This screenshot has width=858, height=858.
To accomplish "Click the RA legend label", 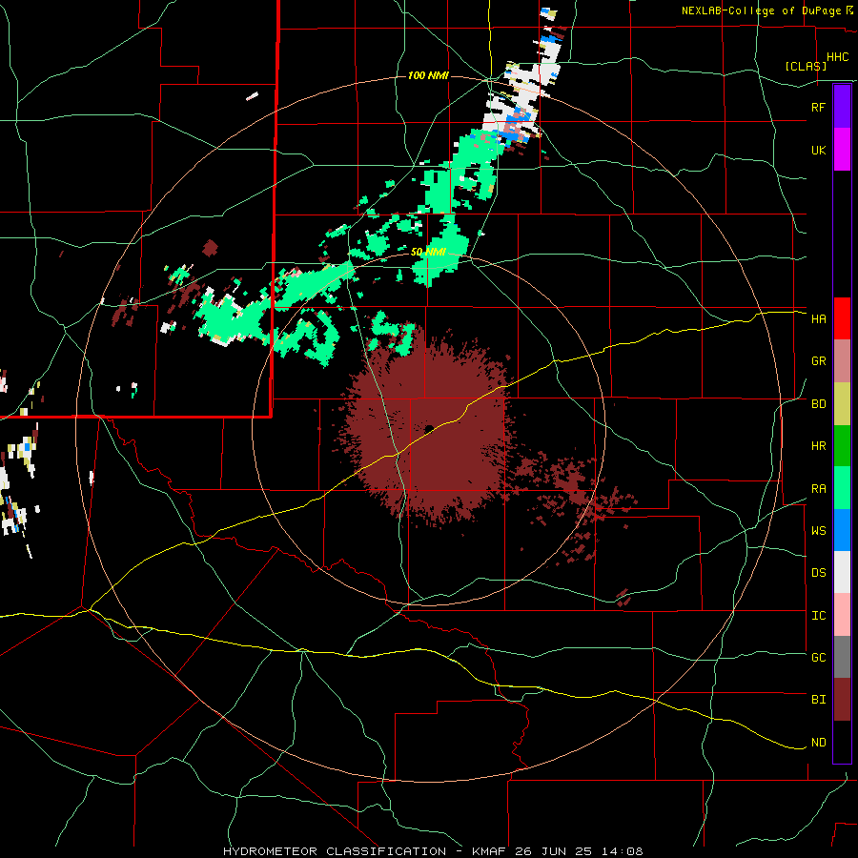I will pyautogui.click(x=819, y=489).
